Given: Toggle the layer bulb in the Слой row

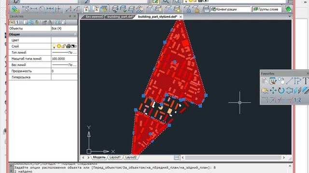Looking at the screenshot, I should pyautogui.click(x=54, y=46).
